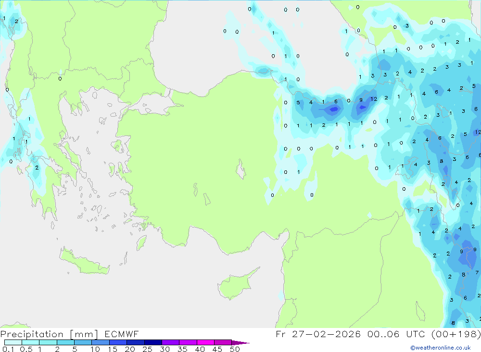Click the island of Crete on map
Viewport: 481px width, 352px height.
[84, 261]
